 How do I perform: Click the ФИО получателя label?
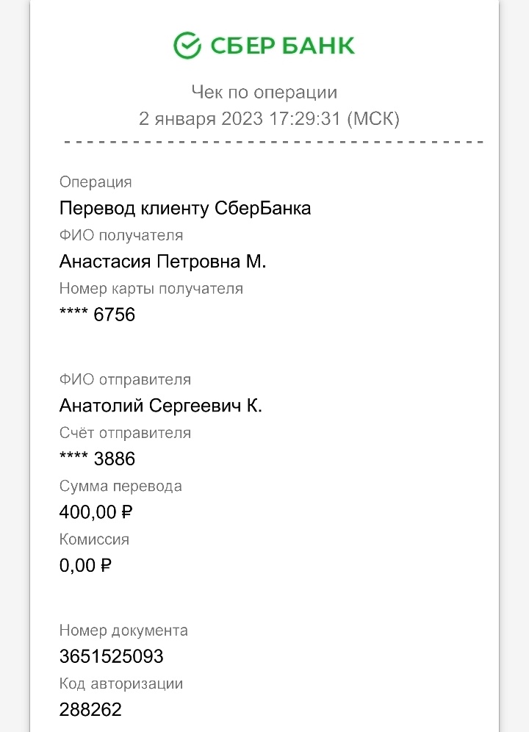pyautogui.click(x=121, y=235)
